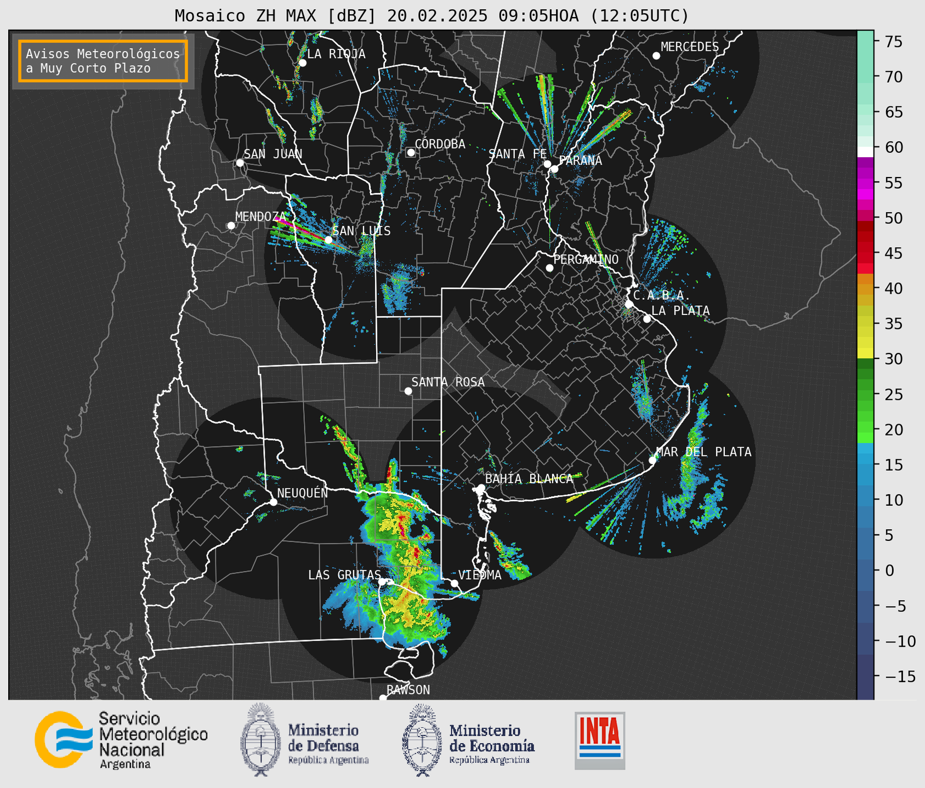
Task: Click the MAR DEL PLATA label text
Action: coord(704,452)
